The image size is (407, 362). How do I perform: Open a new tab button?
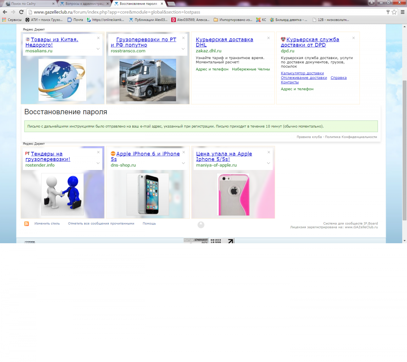point(171,4)
